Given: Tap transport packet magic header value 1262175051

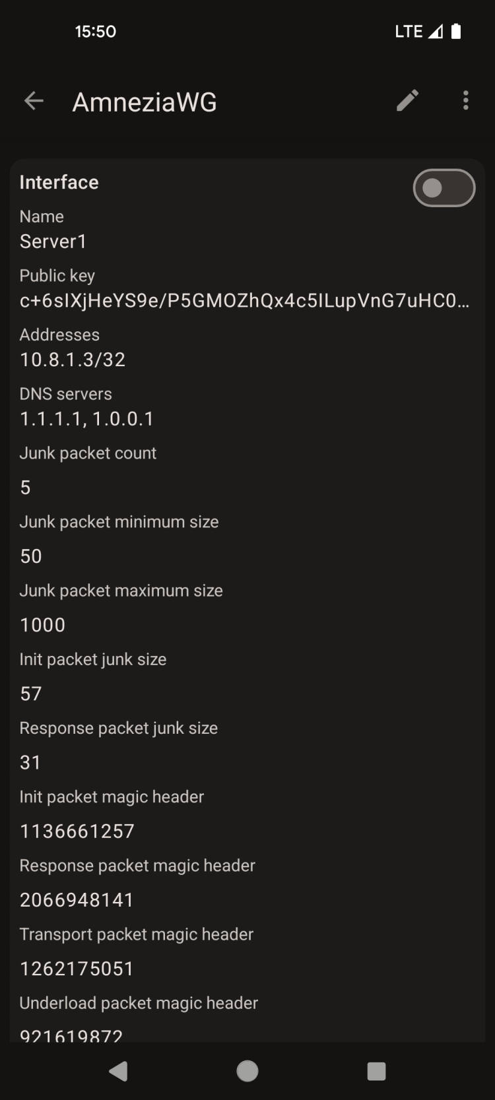Looking at the screenshot, I should [x=77, y=968].
